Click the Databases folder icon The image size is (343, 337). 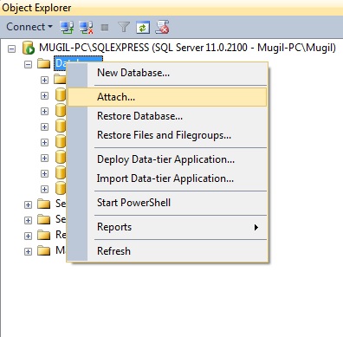click(44, 63)
